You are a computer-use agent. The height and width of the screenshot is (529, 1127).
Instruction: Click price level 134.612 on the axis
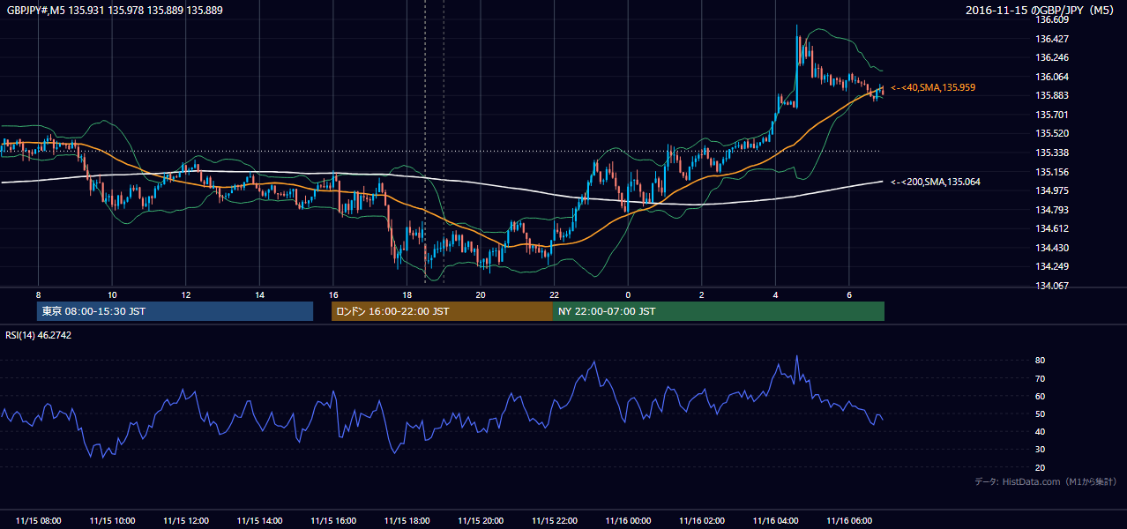[1053, 228]
